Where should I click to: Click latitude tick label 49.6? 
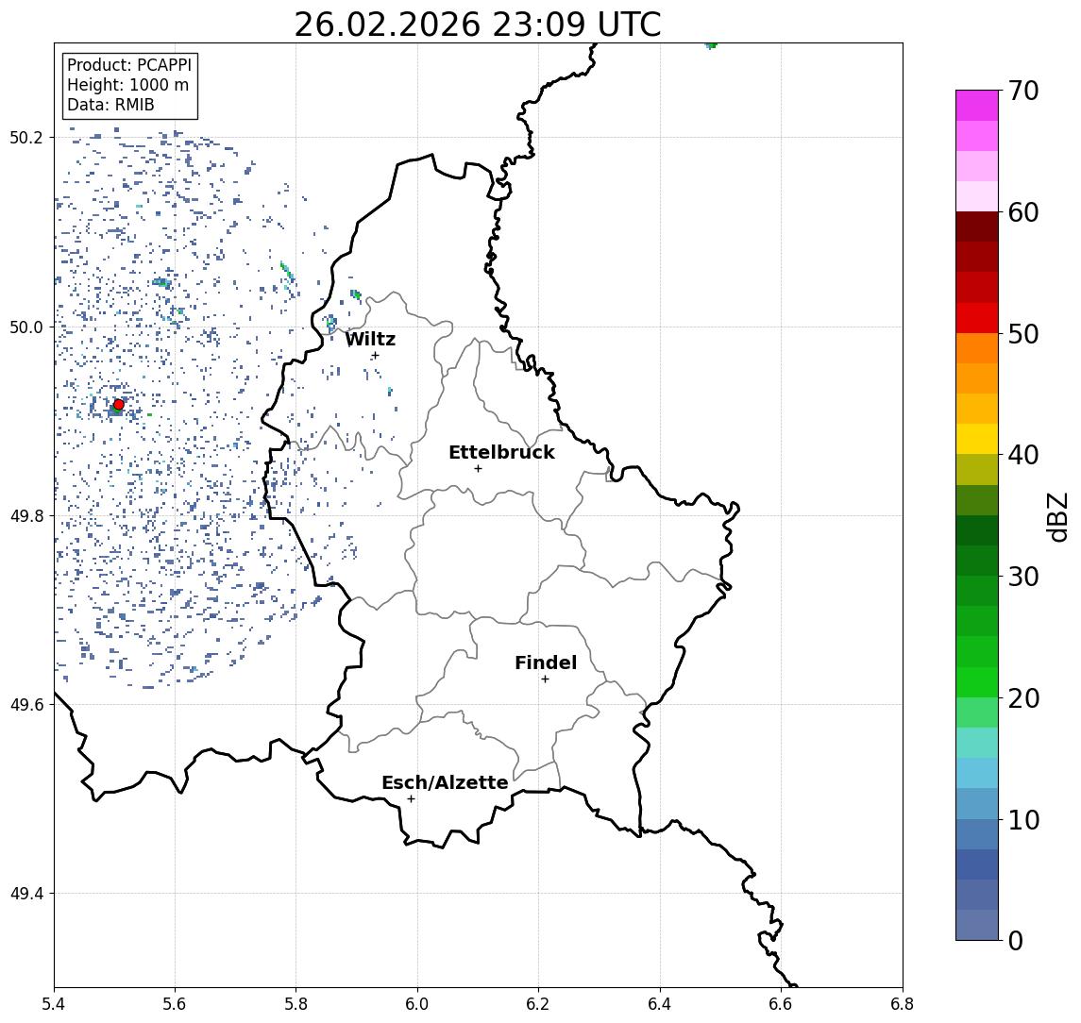[26, 705]
